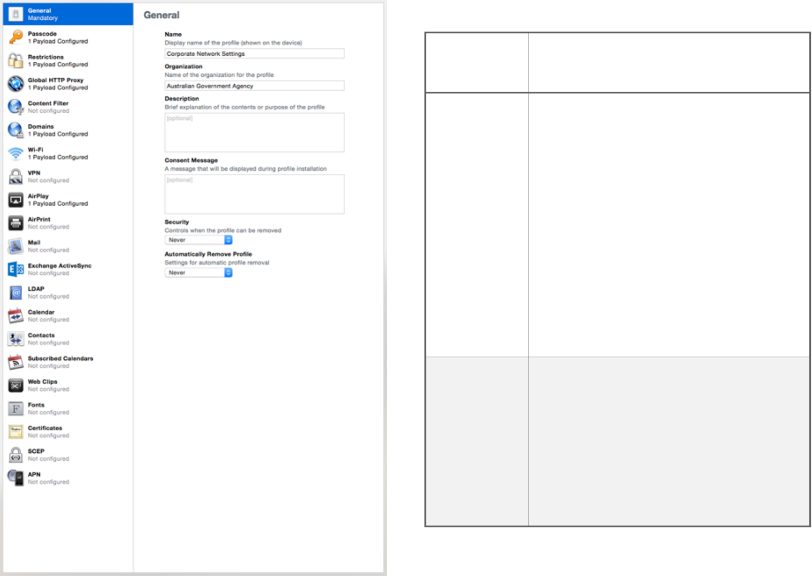Viewport: 812px width, 576px height.
Task: Edit the Organization field
Action: pyautogui.click(x=254, y=86)
